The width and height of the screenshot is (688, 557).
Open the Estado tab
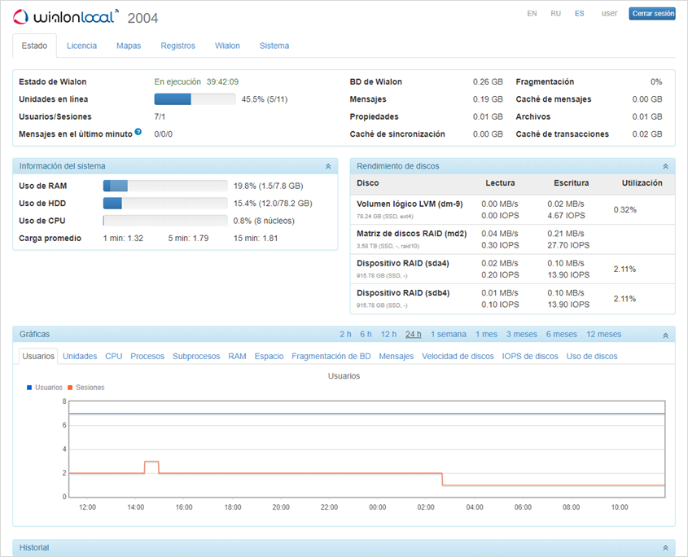(35, 46)
